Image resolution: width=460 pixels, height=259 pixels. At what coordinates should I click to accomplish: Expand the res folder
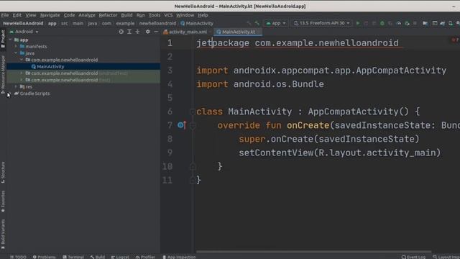click(16, 86)
